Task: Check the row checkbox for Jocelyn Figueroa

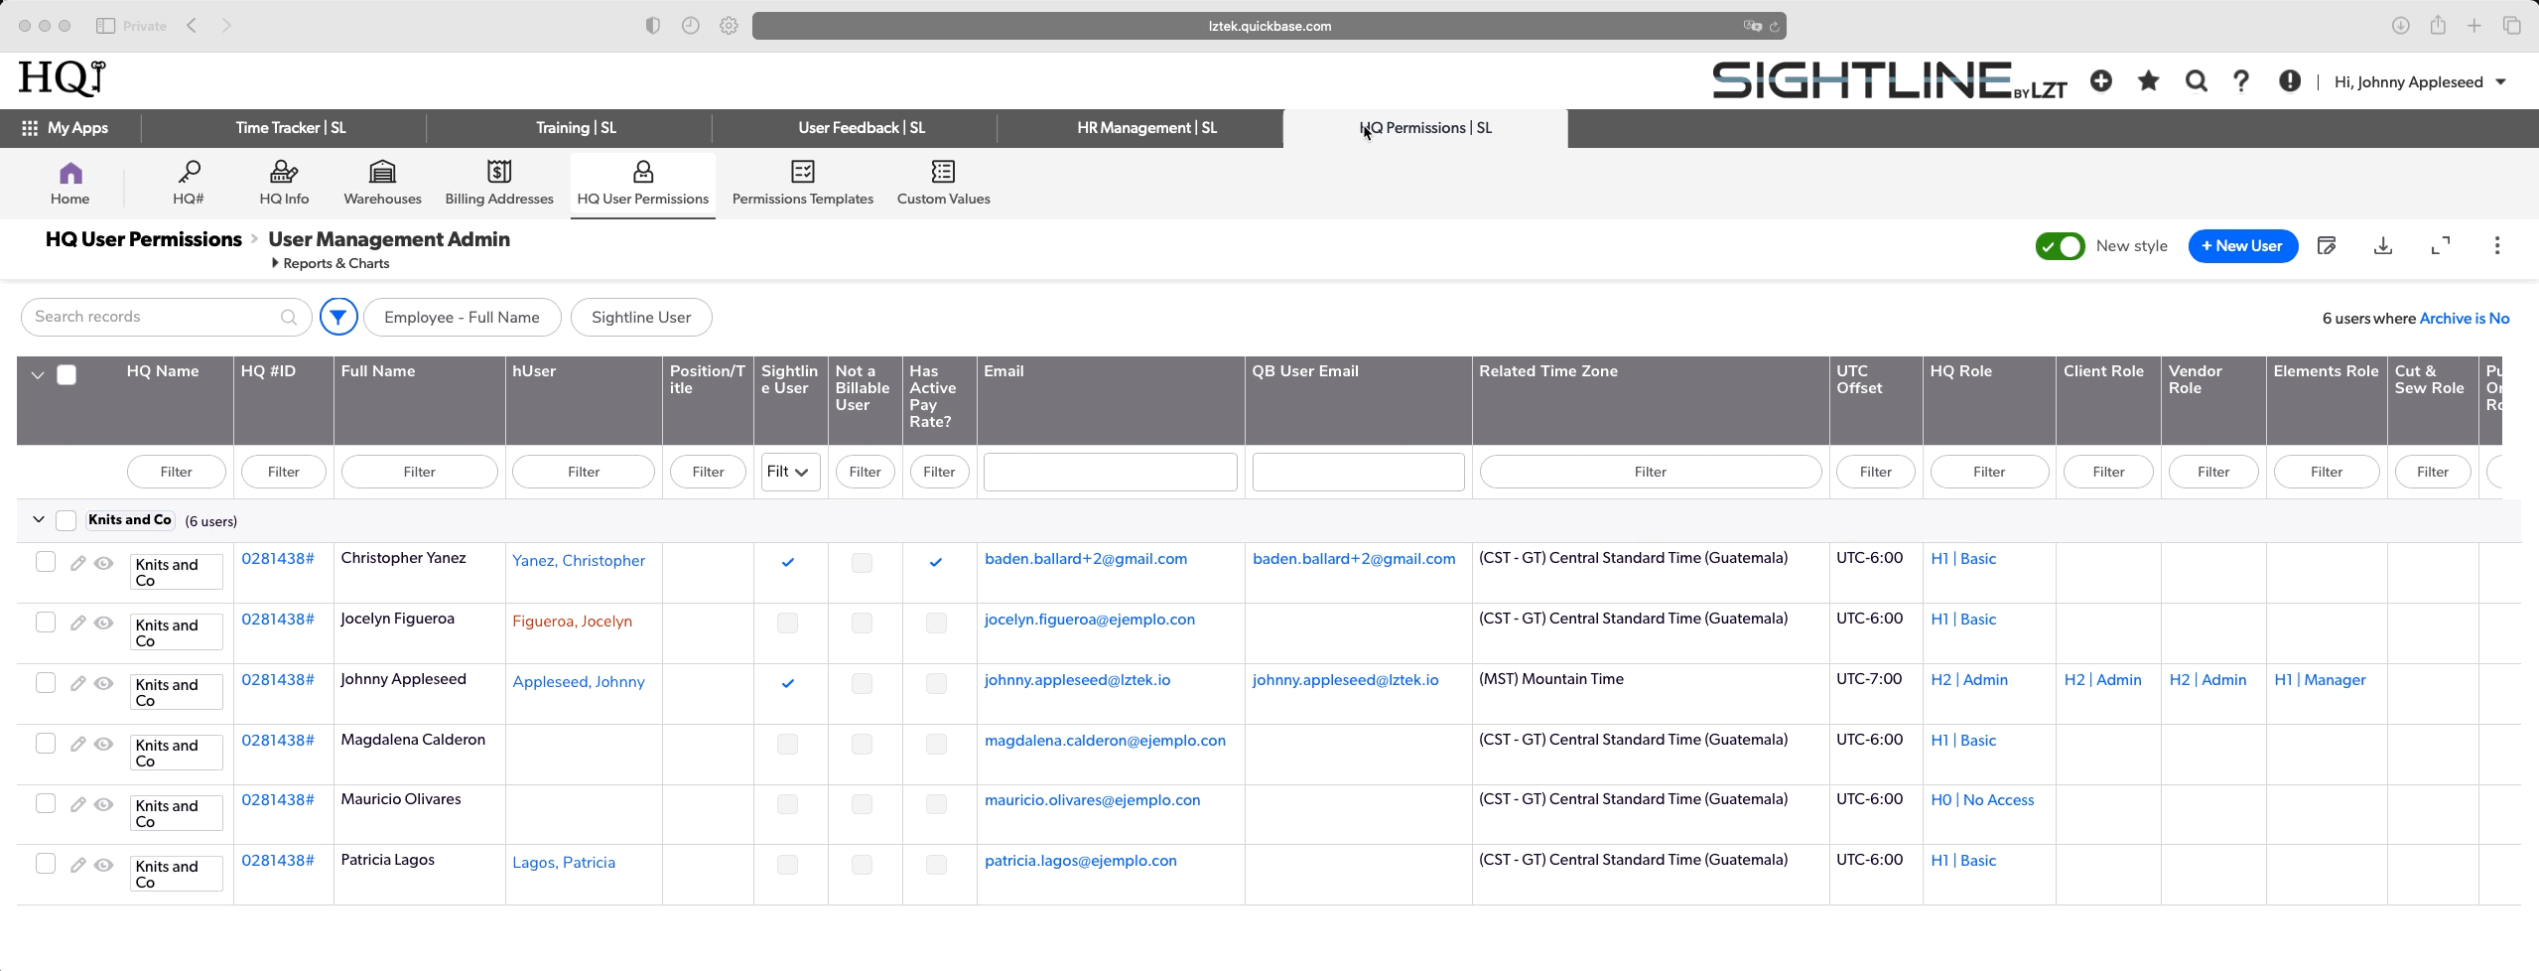Action: pyautogui.click(x=46, y=623)
